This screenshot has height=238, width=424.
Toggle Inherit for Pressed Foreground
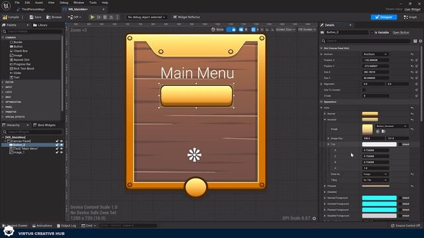click(400, 210)
